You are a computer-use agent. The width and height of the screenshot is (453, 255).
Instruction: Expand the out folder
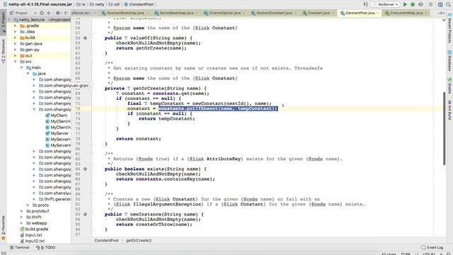pos(16,55)
